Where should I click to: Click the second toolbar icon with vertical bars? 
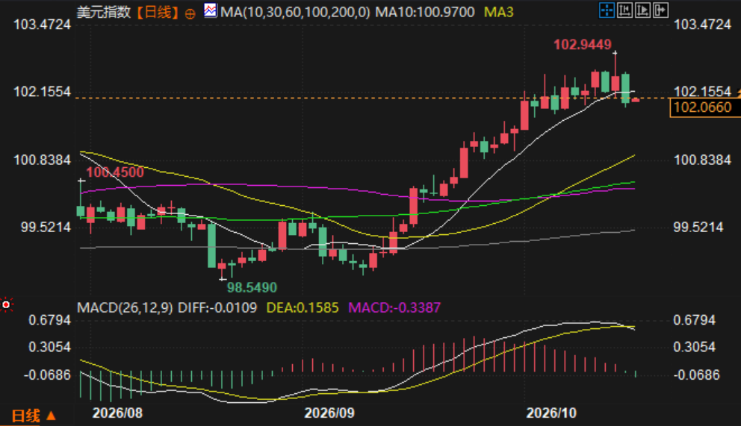click(x=624, y=10)
